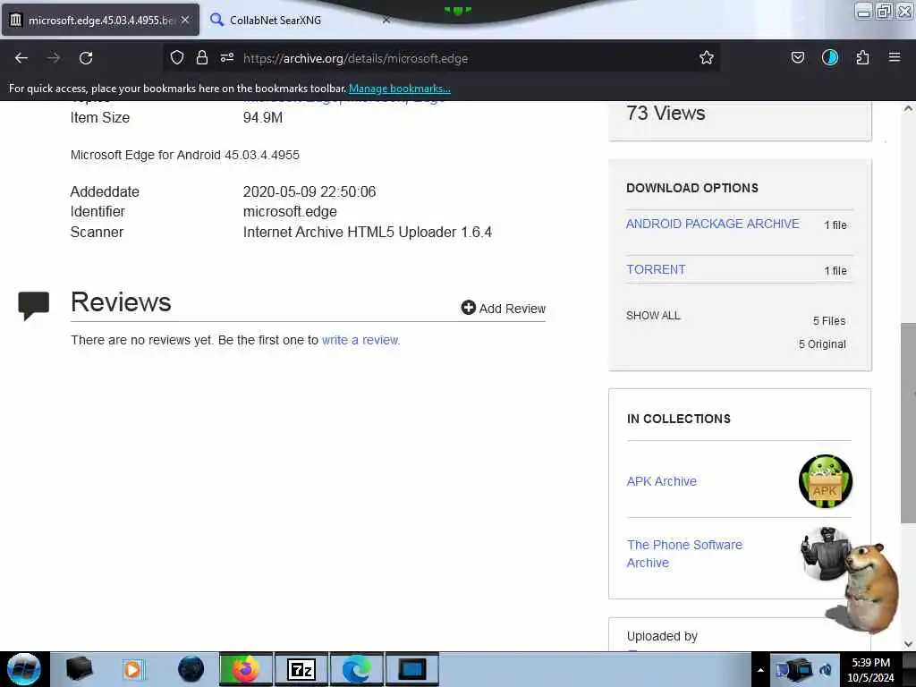Open the clock showing 5:39 PM

pyautogui.click(x=870, y=670)
